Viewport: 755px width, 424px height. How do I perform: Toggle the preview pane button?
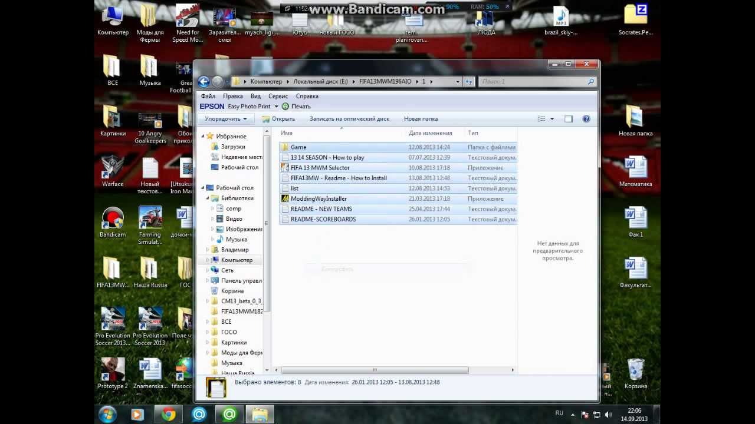click(569, 119)
